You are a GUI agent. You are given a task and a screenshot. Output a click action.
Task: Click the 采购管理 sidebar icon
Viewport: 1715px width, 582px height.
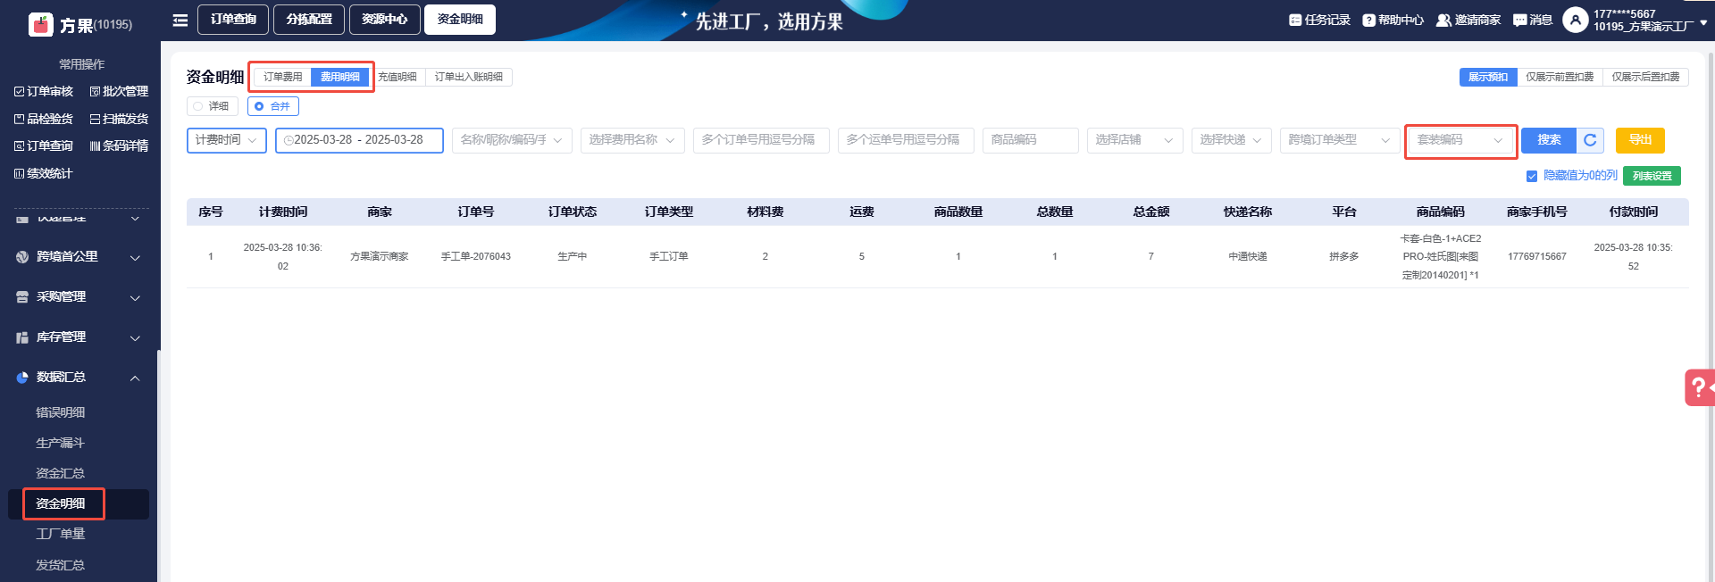pyautogui.click(x=22, y=297)
